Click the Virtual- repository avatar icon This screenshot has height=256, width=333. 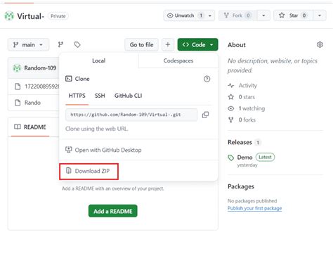point(9,16)
